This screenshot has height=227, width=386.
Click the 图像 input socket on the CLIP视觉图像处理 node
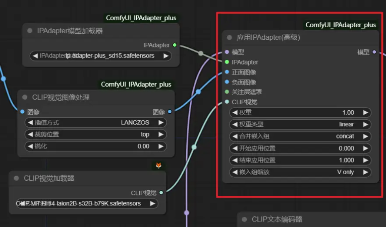click(22, 112)
